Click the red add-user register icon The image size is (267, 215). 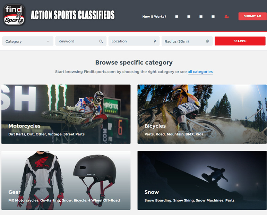pos(227,17)
